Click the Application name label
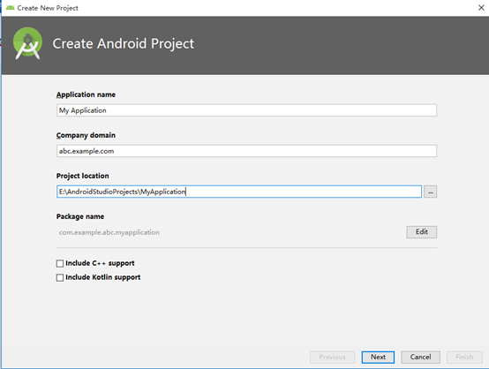Screen dimensions: 489x369 (86, 94)
